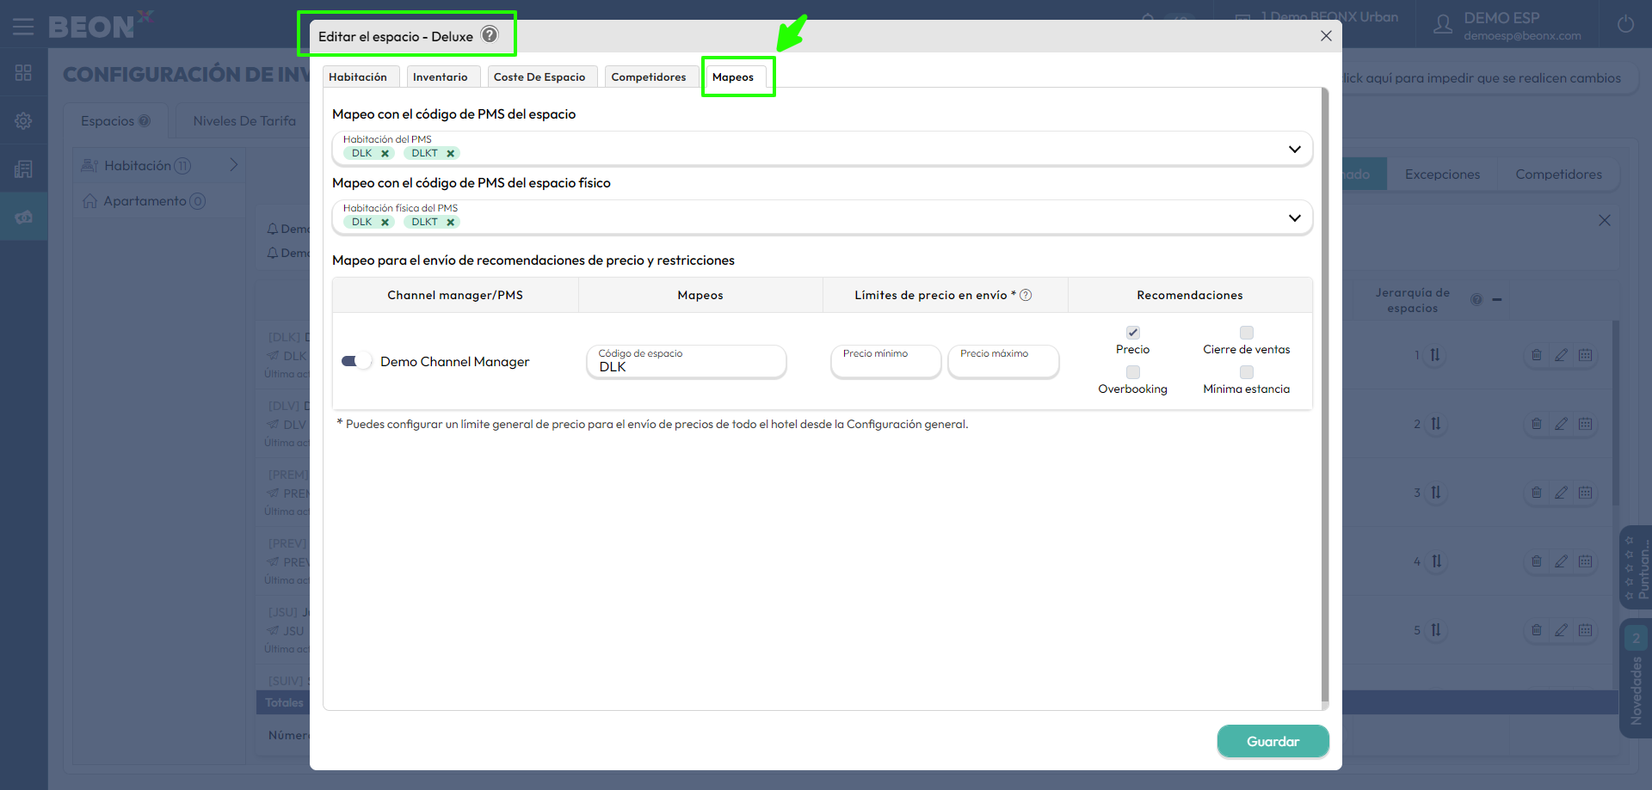Expand the Habitación del PMS dropdown
Image resolution: width=1652 pixels, height=790 pixels.
pos(1294,150)
